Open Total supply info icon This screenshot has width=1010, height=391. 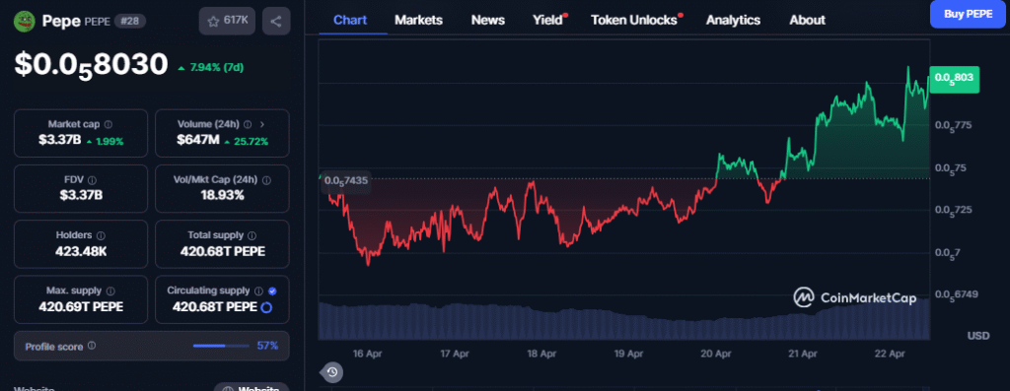pos(252,235)
